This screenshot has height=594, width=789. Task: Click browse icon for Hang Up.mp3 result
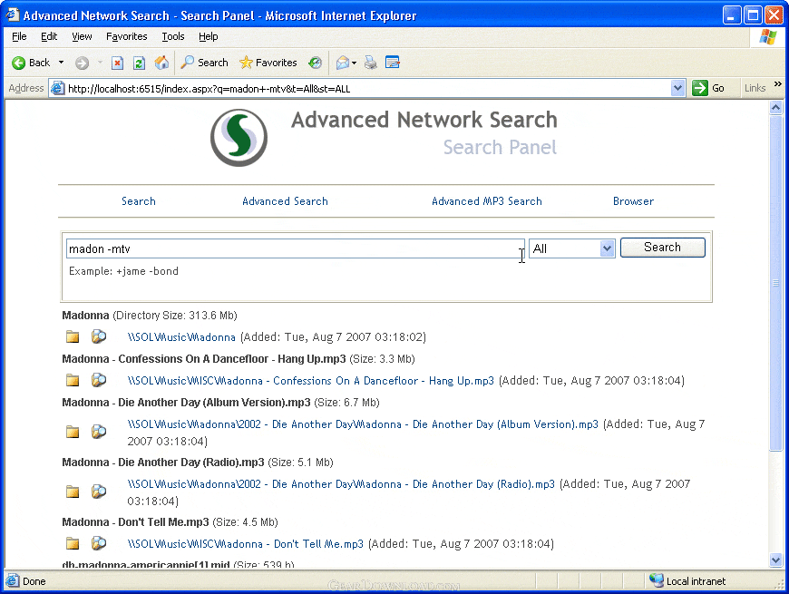[x=99, y=380]
